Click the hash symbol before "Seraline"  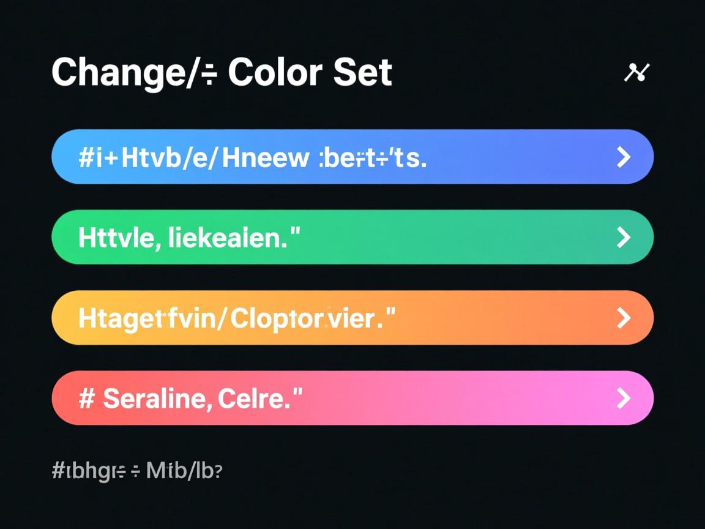(x=86, y=399)
